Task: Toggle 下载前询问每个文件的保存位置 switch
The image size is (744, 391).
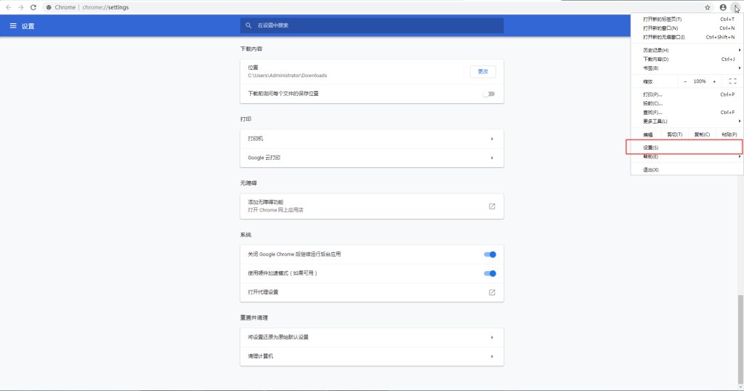Action: point(488,94)
